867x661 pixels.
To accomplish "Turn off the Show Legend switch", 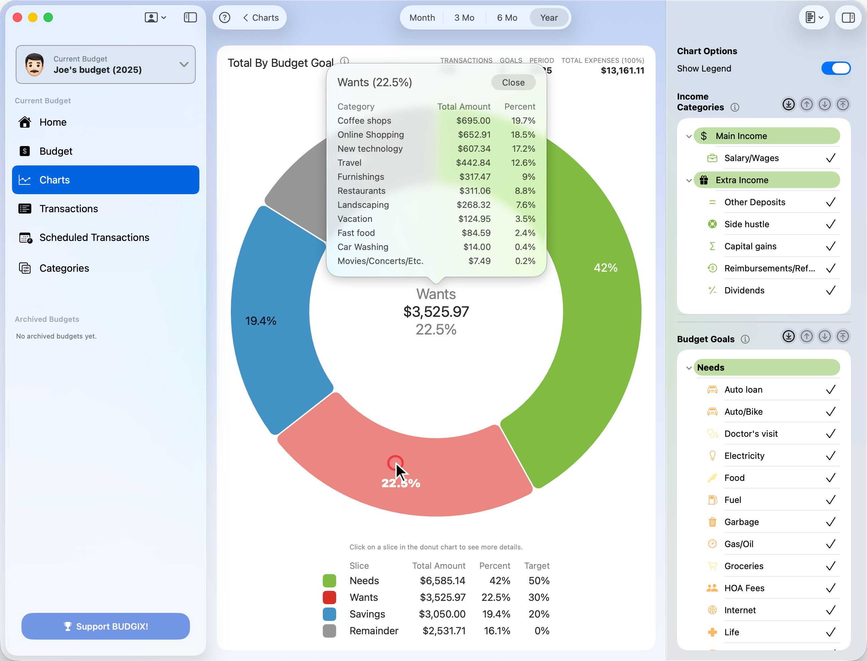I will click(836, 69).
